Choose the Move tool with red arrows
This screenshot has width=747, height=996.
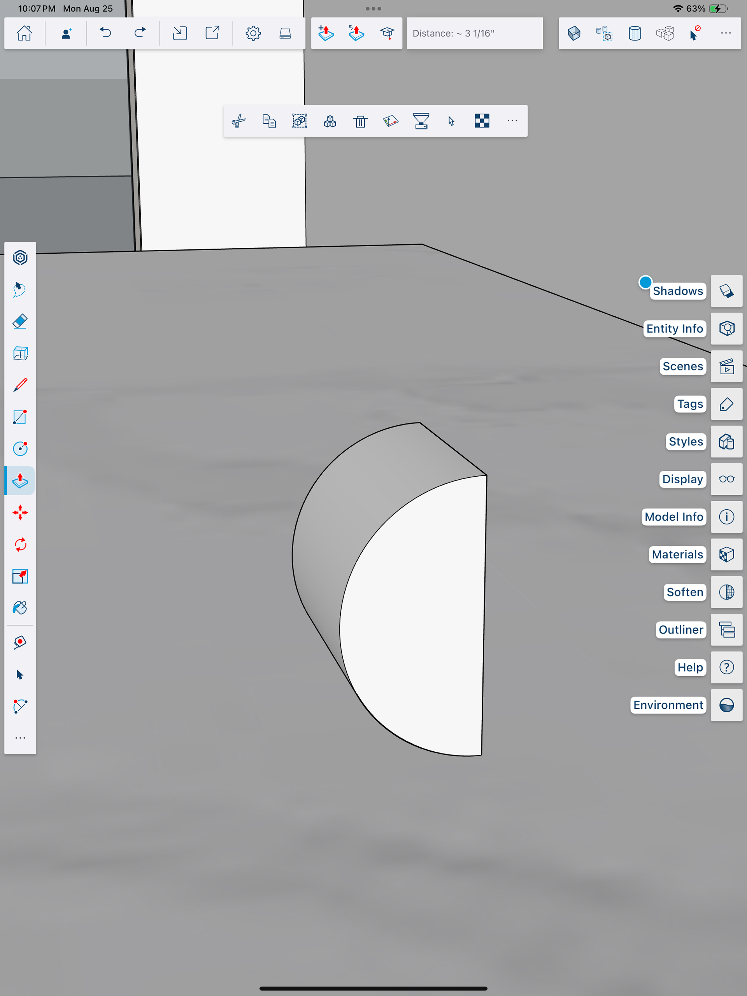pos(20,512)
